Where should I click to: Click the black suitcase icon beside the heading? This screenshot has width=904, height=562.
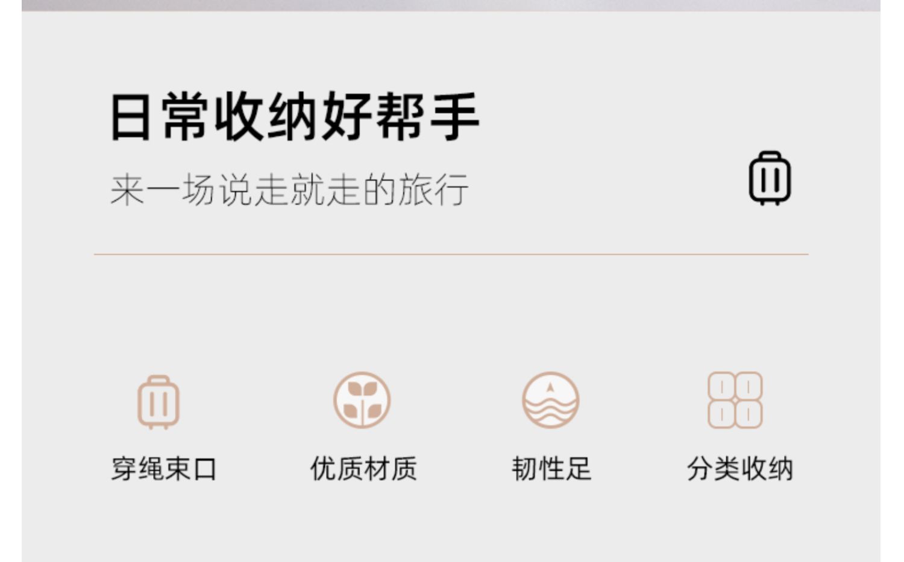(770, 178)
